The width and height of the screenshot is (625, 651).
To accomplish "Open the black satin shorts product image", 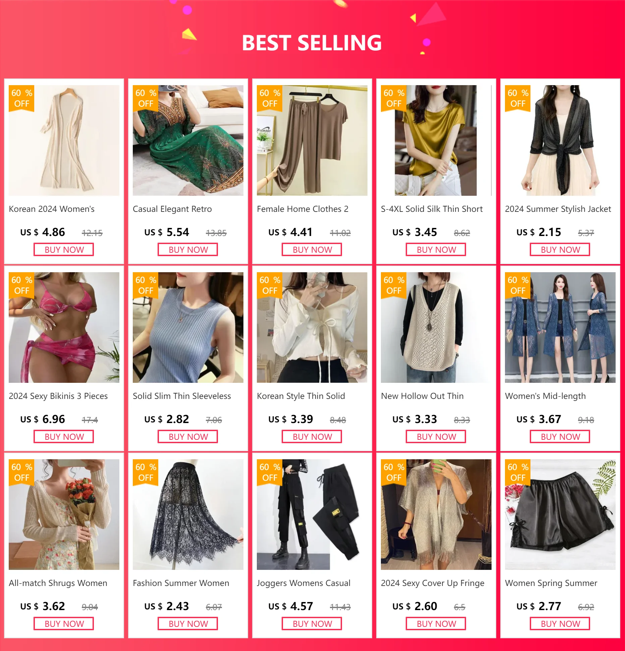I will (x=560, y=514).
